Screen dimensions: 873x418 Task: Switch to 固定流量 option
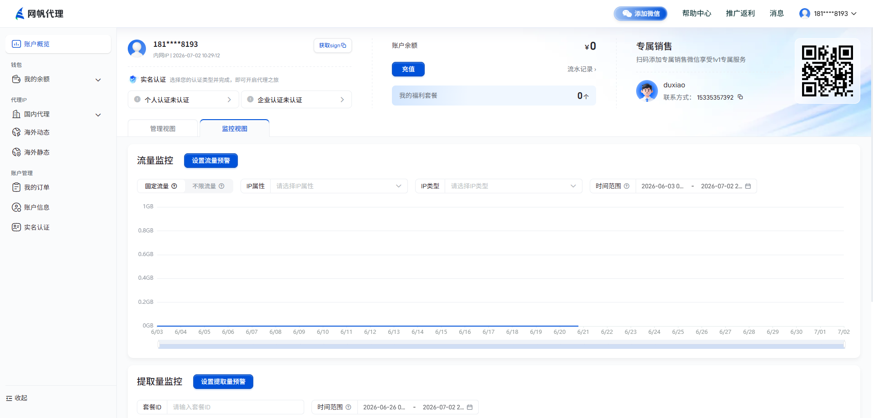pos(161,186)
